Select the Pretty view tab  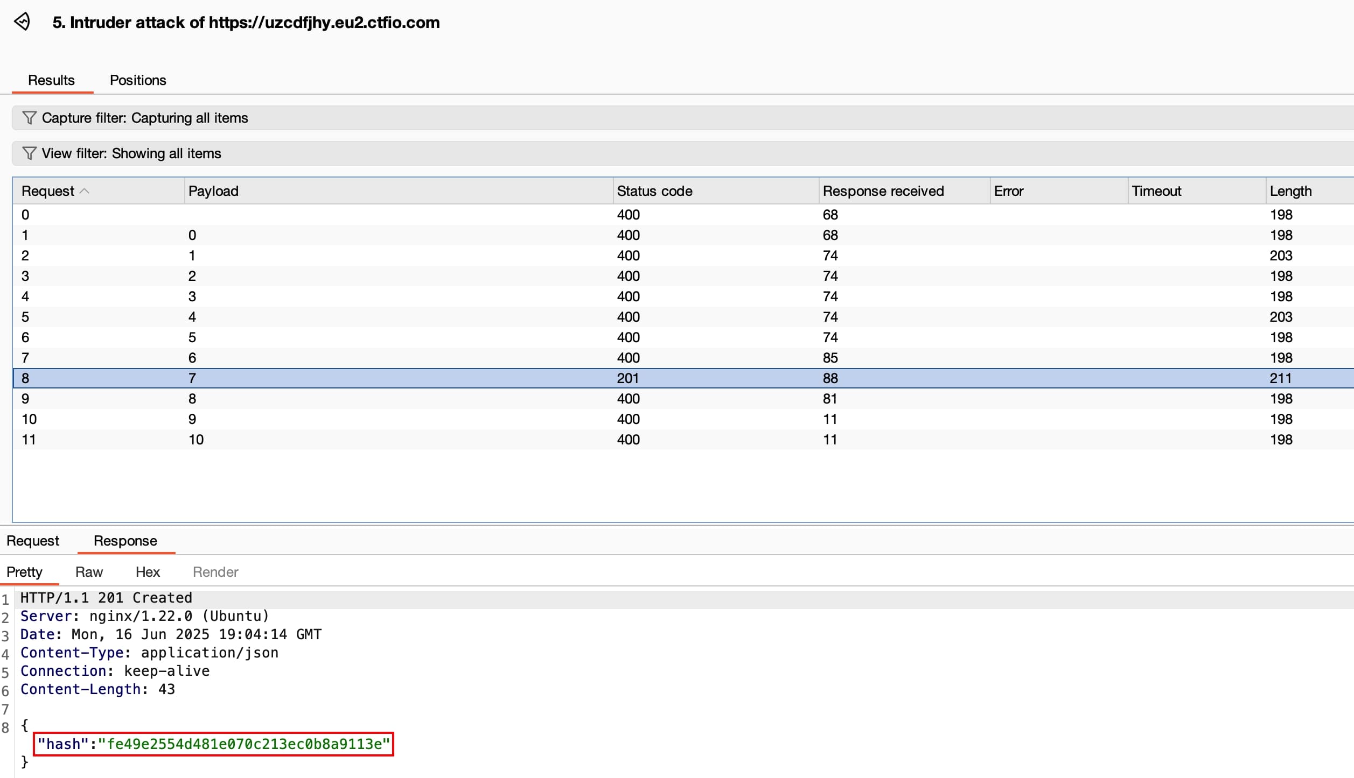[x=24, y=572]
